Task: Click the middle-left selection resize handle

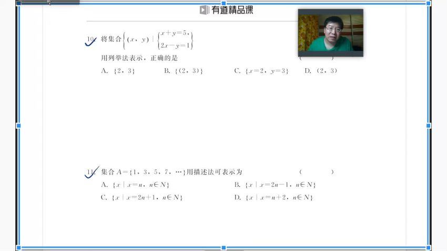Action: 18,125
